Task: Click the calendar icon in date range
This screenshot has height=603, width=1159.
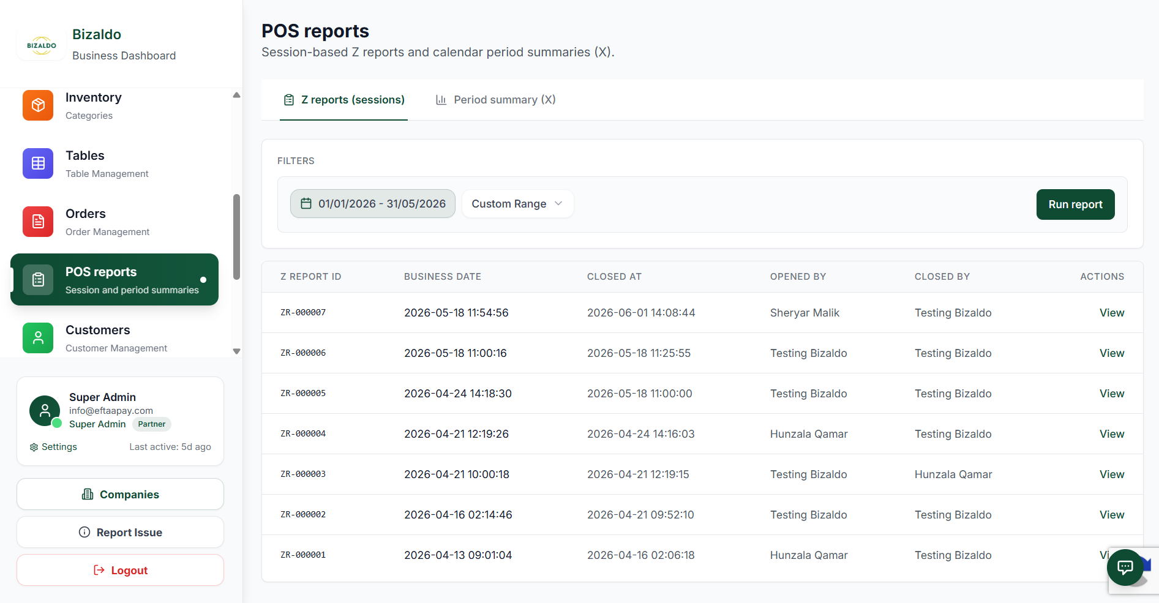Action: click(x=306, y=204)
